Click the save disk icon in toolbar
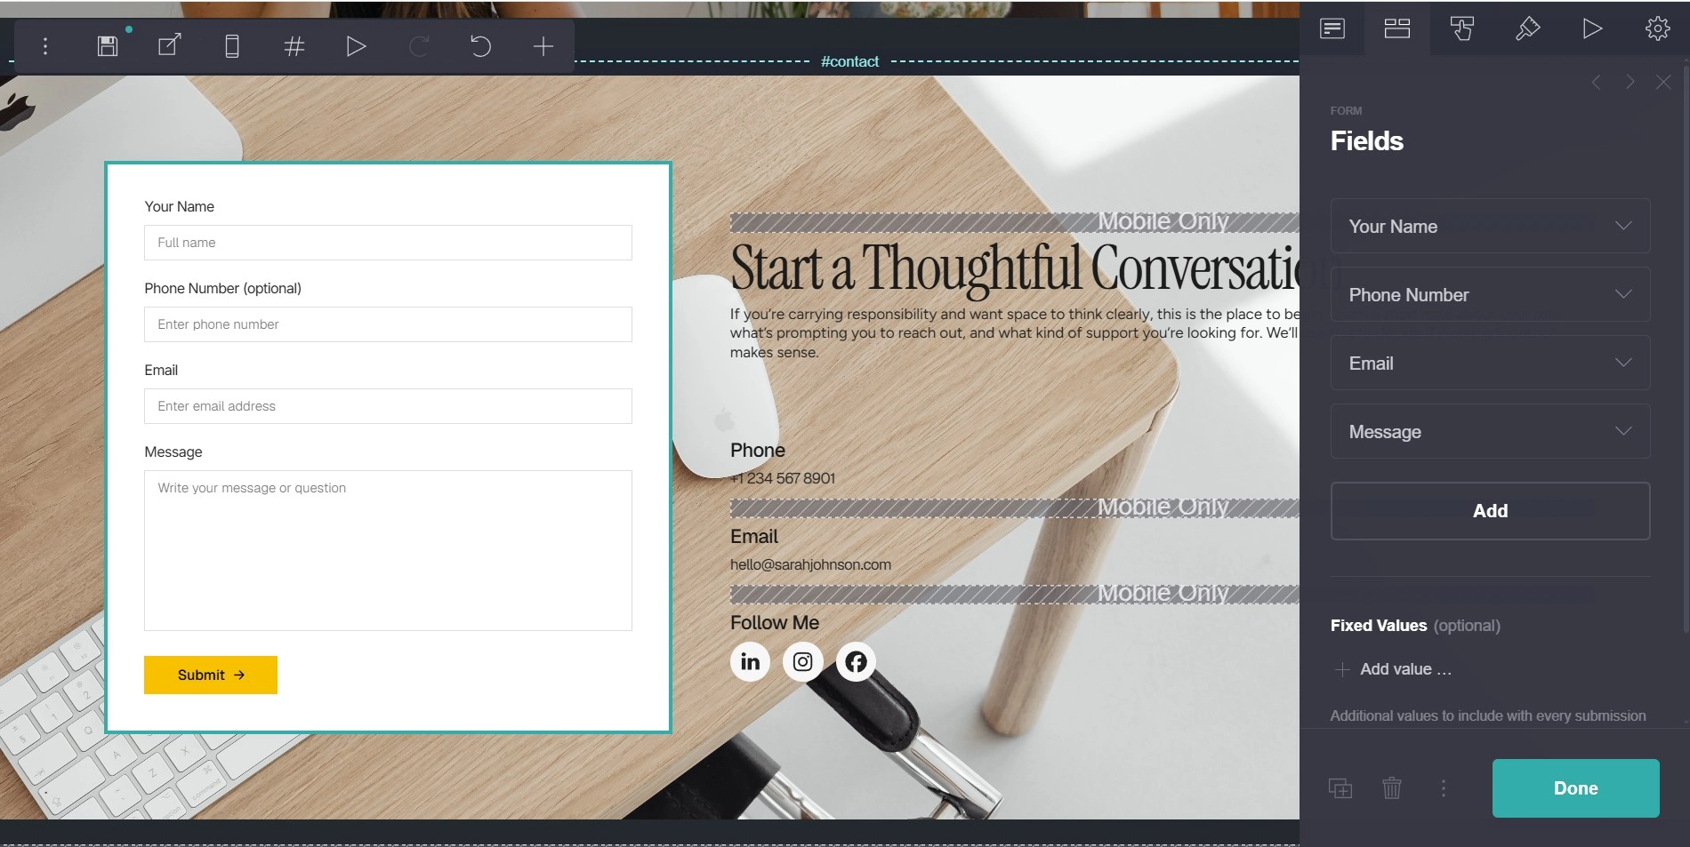Viewport: 1690px width, 847px height. tap(108, 46)
